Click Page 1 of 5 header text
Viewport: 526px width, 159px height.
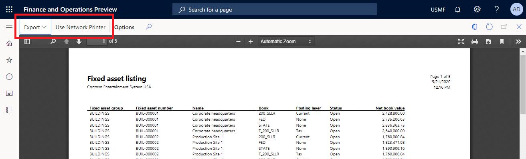(x=440, y=76)
